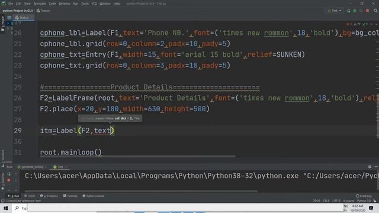Go to previous highlighted error arrow
This screenshot has width=379, height=213.
point(371,24)
